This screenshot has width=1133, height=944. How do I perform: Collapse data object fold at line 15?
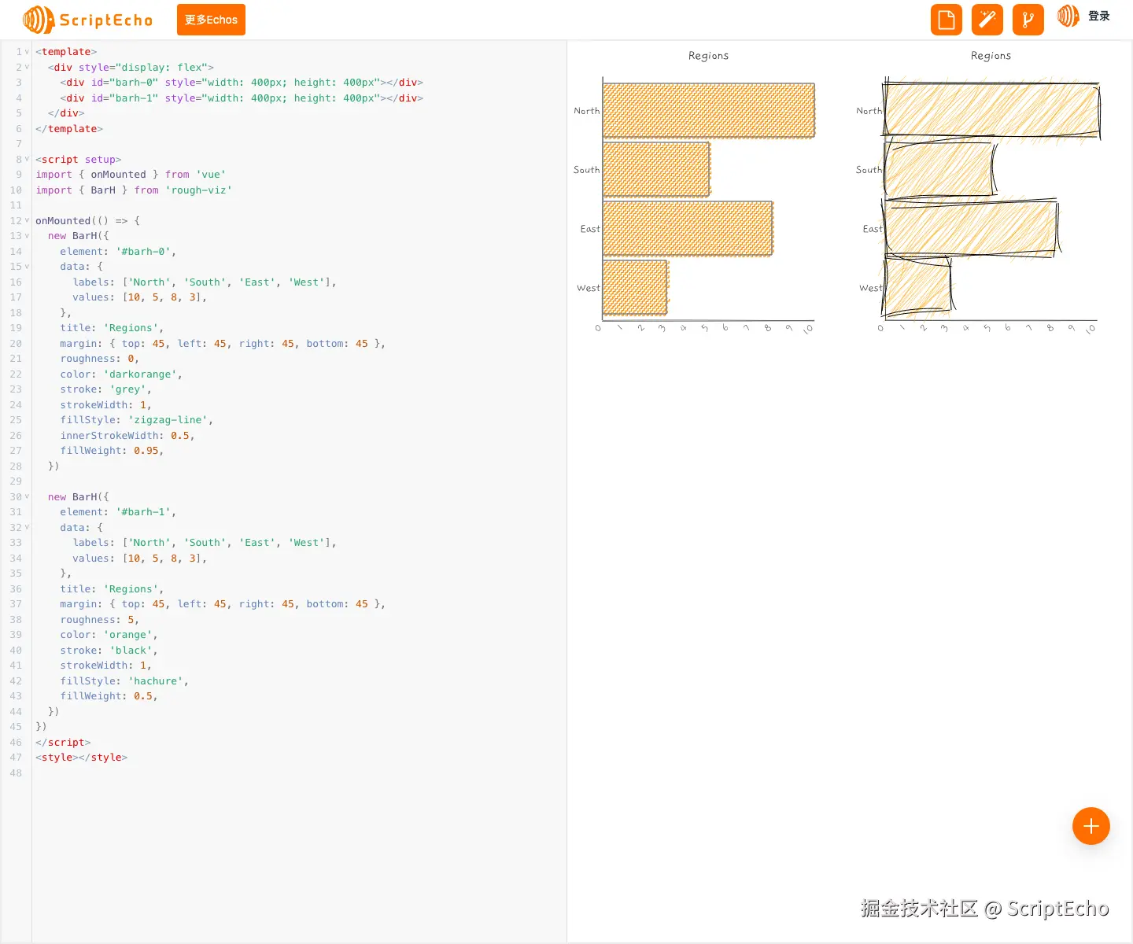coord(27,267)
